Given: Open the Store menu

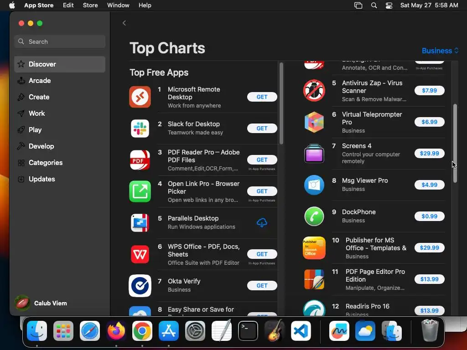Looking at the screenshot, I should point(90,5).
